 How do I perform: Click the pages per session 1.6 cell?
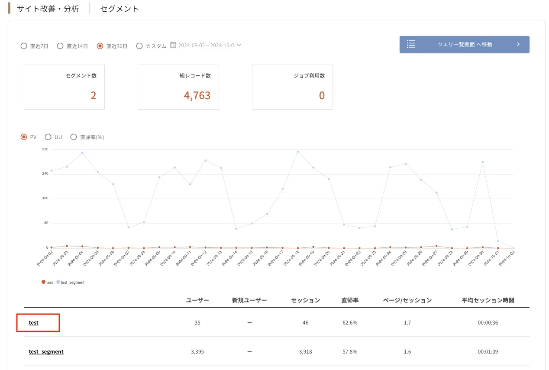point(407,352)
